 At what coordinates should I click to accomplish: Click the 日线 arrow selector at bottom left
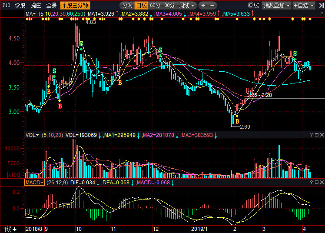[9, 229]
